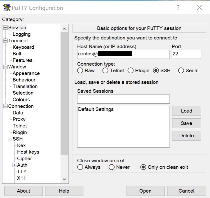Select Default Settings in sessions list
210x198 pixels.
tap(96, 109)
